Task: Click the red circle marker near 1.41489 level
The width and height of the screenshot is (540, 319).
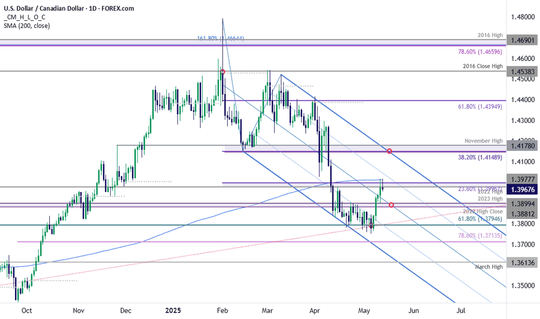Action: tap(389, 151)
